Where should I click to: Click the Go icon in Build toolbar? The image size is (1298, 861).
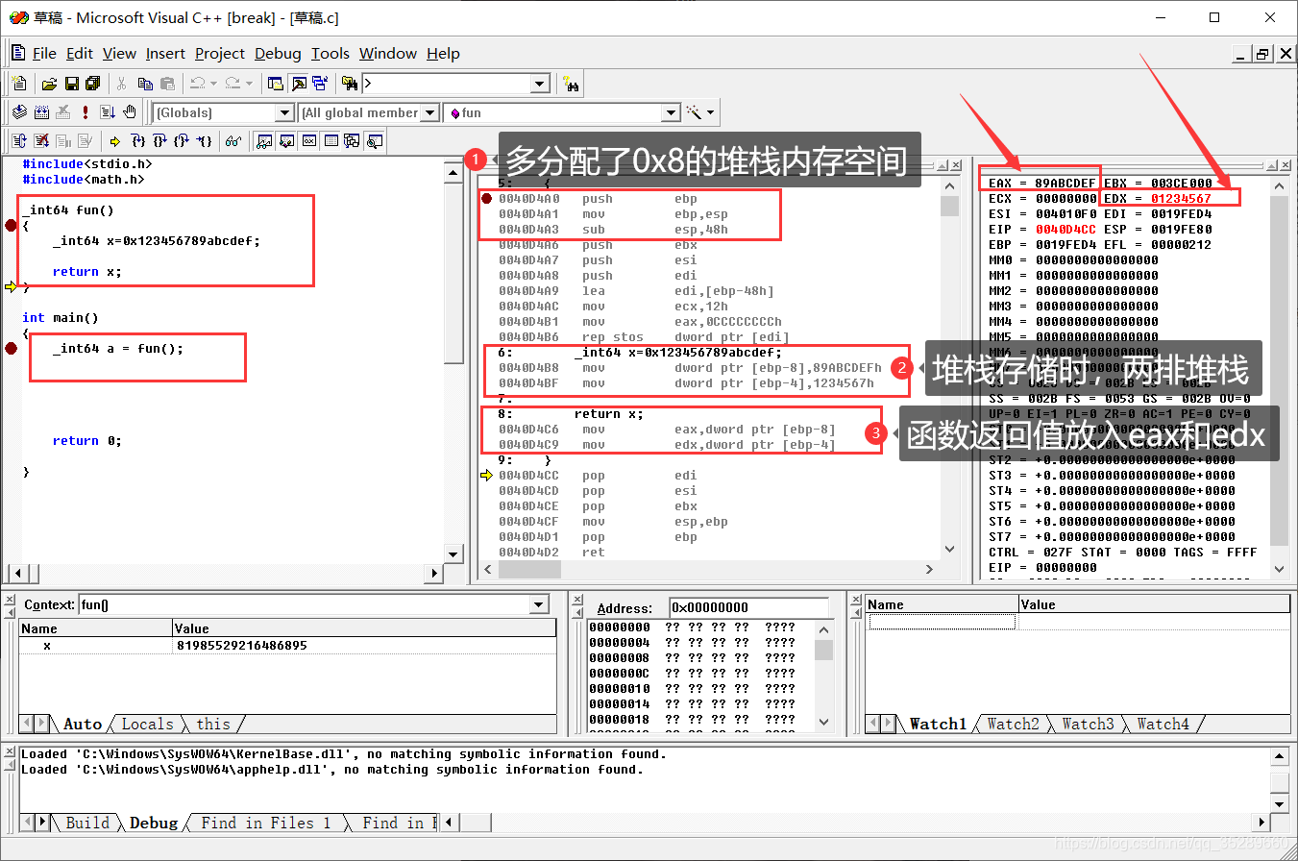point(108,112)
